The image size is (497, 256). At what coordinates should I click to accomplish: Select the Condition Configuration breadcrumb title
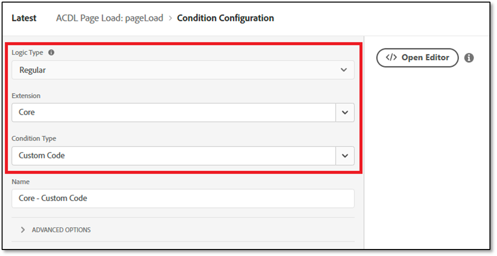point(225,18)
